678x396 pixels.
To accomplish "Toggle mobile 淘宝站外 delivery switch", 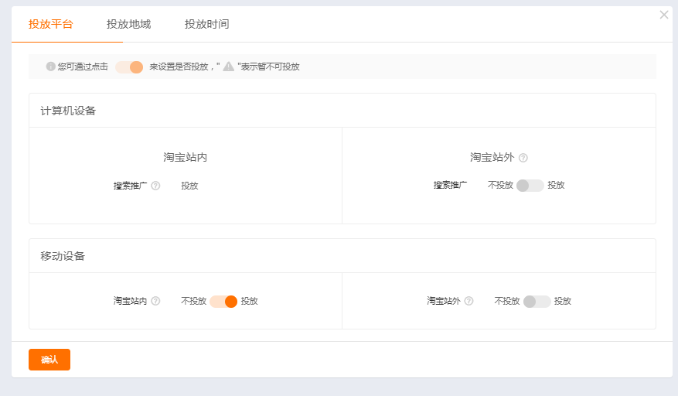I will 537,302.
